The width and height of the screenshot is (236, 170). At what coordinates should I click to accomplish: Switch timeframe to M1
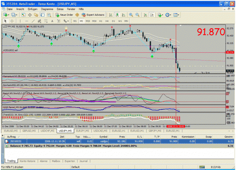point(75,21)
